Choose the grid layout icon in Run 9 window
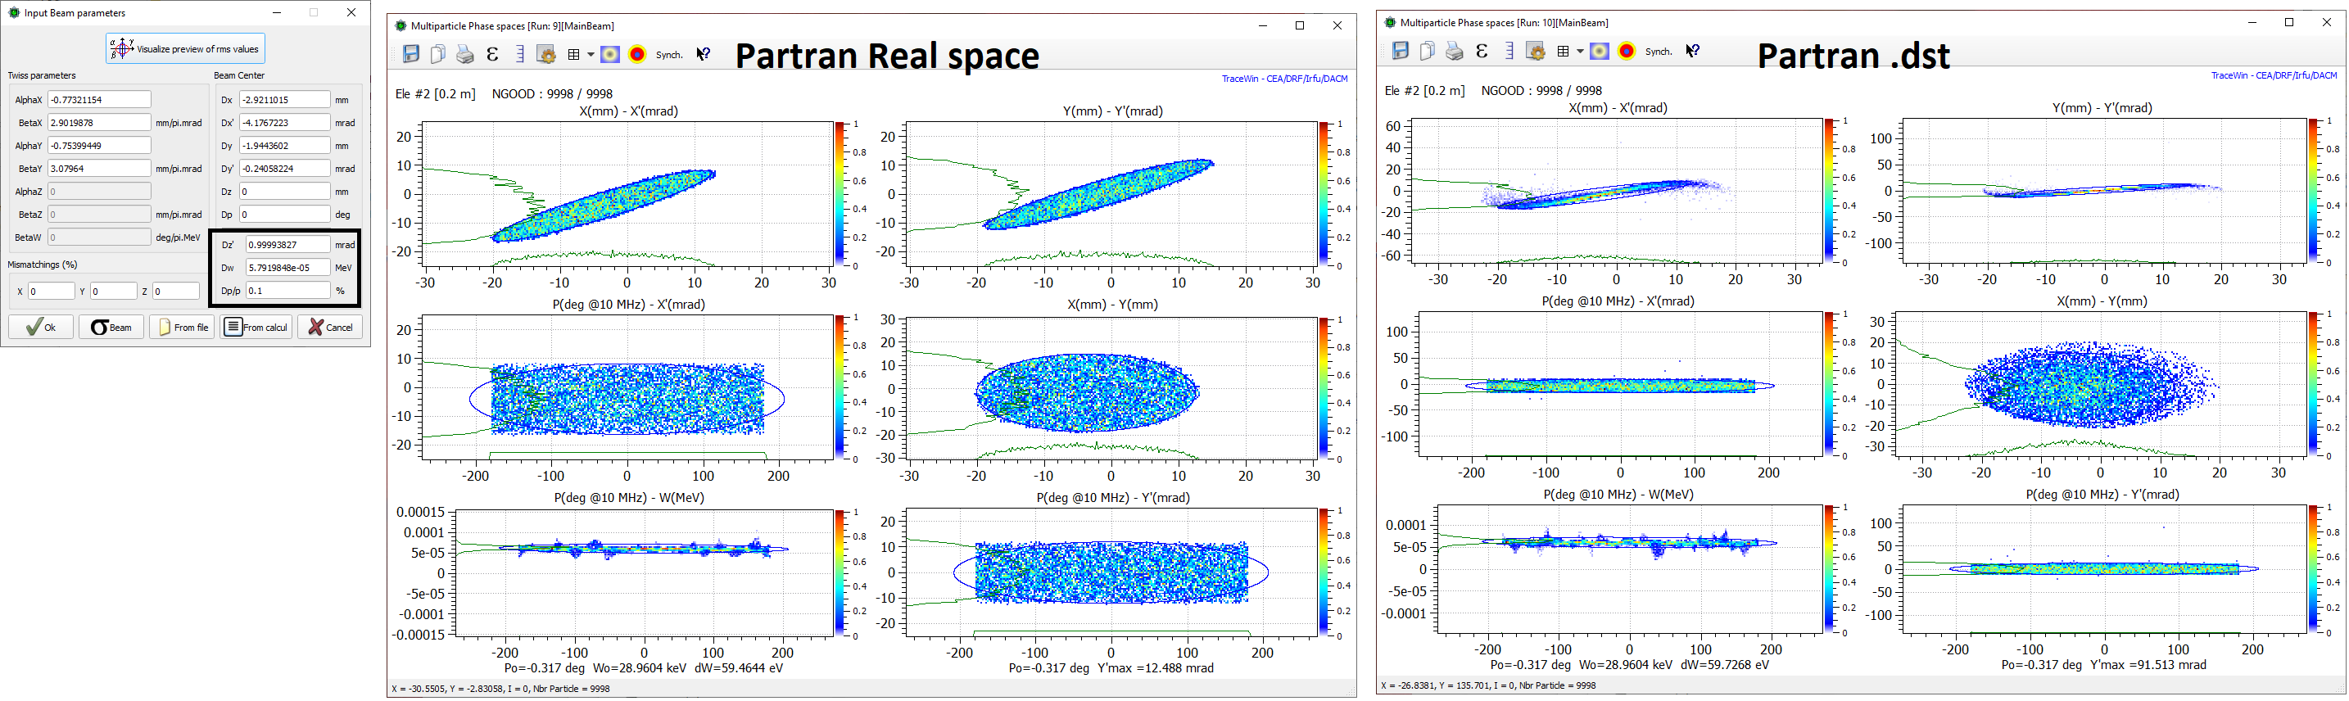Screen dimensions: 2349x701 coord(573,55)
